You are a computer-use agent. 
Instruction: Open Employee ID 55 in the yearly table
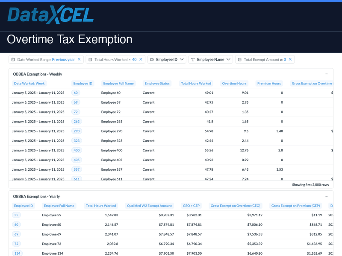click(16, 215)
